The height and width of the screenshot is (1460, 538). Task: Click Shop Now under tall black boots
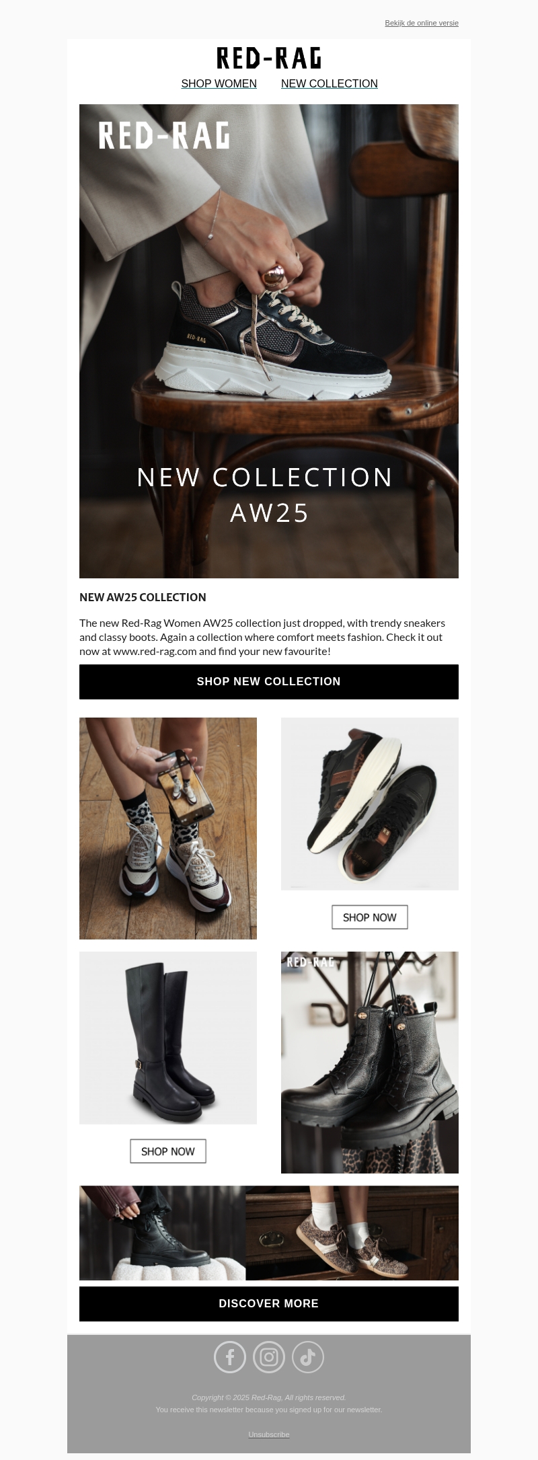click(x=168, y=1151)
